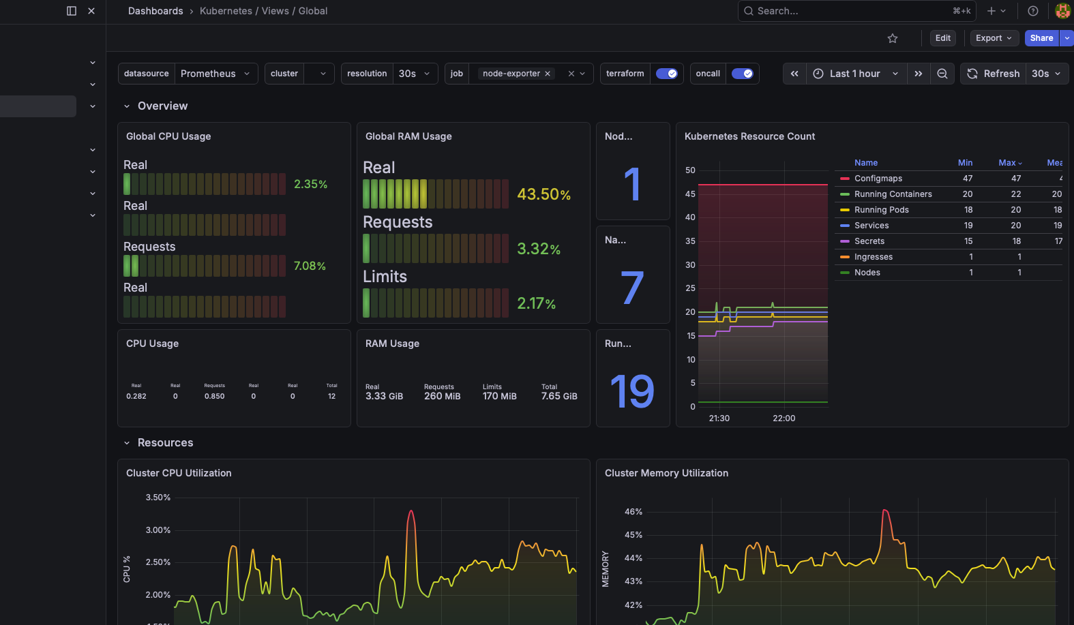Click the search magnifier icon
The height and width of the screenshot is (625, 1074).
point(749,11)
